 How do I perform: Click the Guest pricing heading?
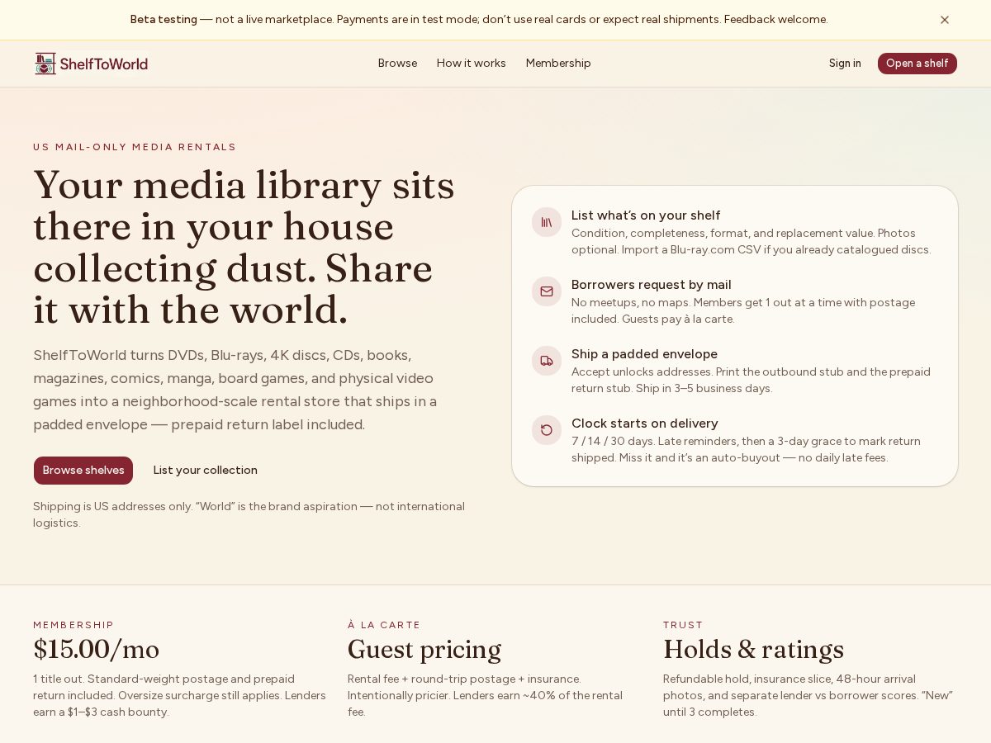[424, 650]
